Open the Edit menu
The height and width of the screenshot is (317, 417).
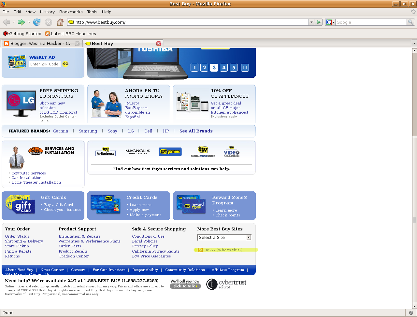pyautogui.click(x=17, y=12)
